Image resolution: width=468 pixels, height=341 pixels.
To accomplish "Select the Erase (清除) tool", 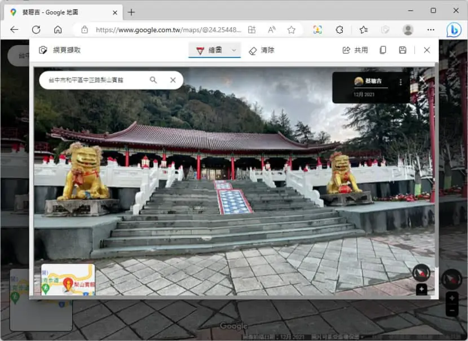I will coord(262,50).
